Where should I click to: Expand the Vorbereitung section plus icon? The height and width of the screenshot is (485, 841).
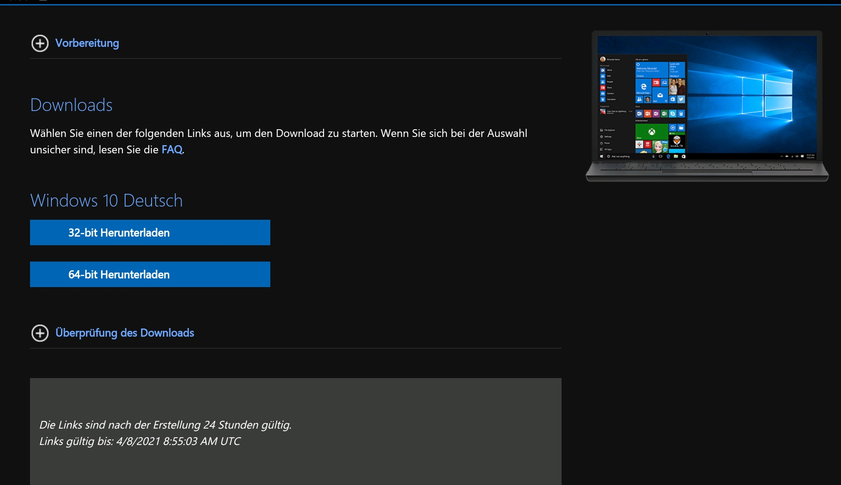point(40,43)
